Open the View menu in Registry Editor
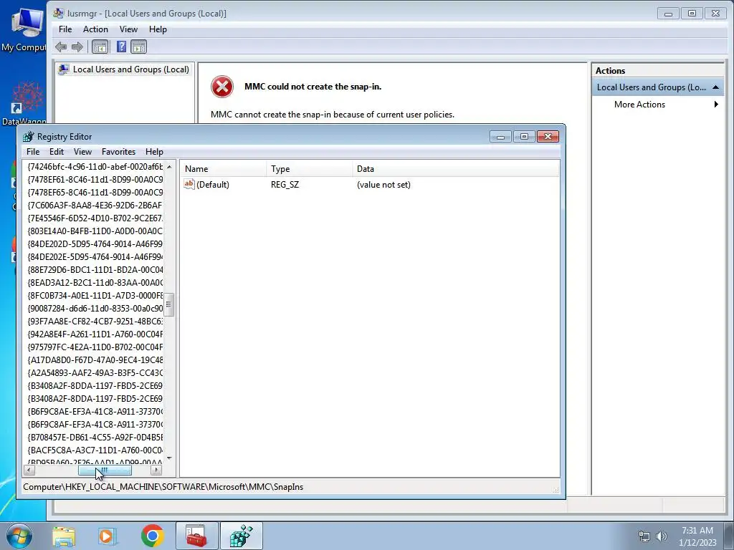 [x=82, y=152]
